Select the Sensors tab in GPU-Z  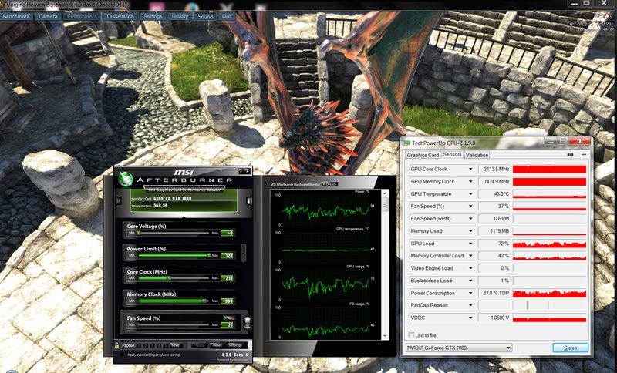(x=452, y=154)
